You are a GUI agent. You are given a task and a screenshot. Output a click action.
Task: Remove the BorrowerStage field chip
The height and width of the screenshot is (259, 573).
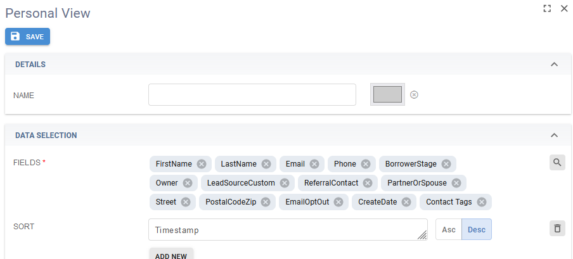click(x=446, y=164)
